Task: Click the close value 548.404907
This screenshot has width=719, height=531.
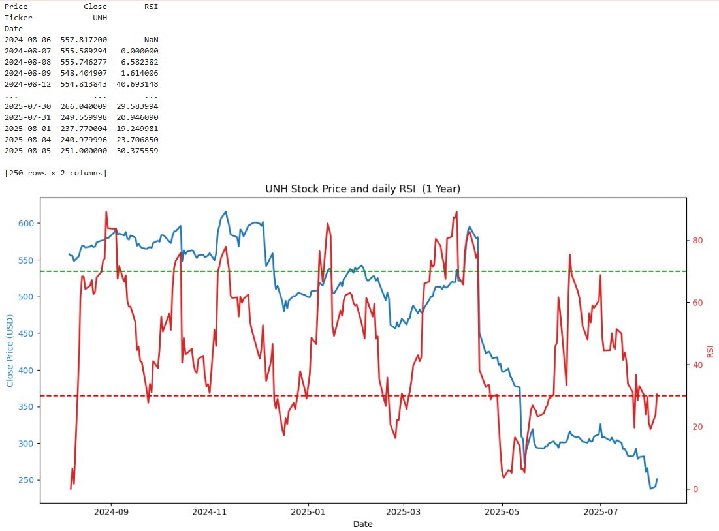Action: click(x=84, y=73)
